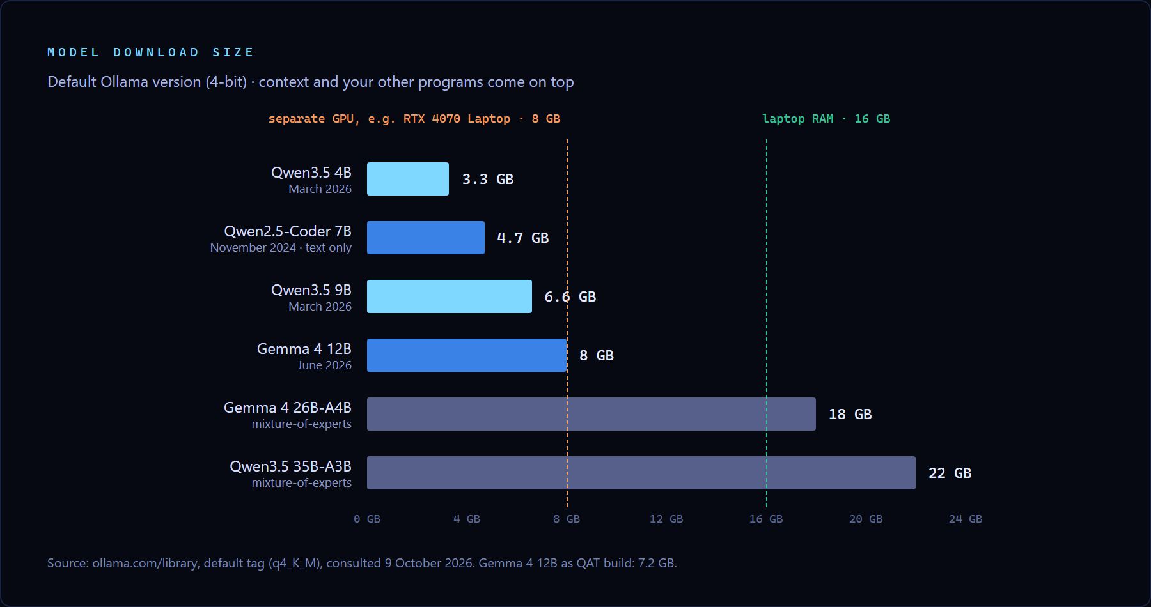Screen dimensions: 1151x607
Task: Click the "MODEL DOWNLOAD SIZE" heading
Action: [150, 52]
